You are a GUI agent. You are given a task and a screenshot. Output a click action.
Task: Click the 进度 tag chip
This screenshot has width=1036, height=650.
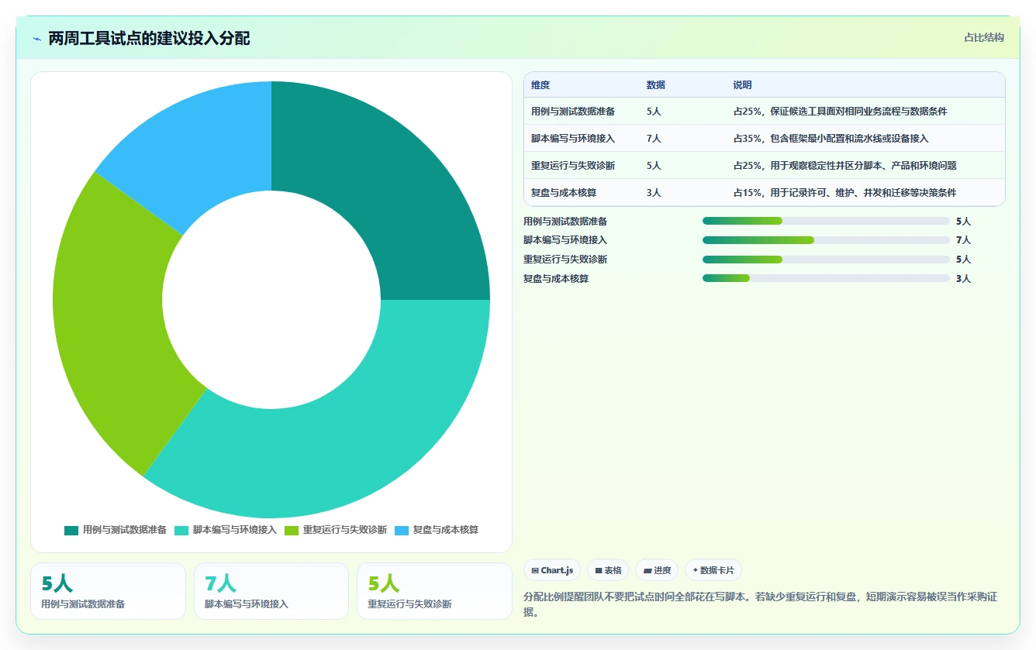(657, 570)
